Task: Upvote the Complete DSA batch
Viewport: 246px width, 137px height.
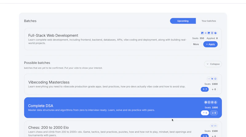Action: [205, 113]
